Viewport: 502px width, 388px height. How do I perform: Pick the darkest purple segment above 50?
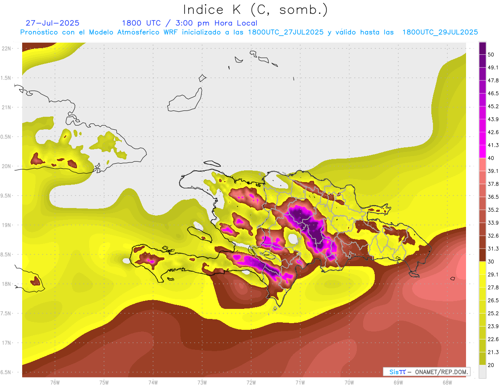click(483, 49)
